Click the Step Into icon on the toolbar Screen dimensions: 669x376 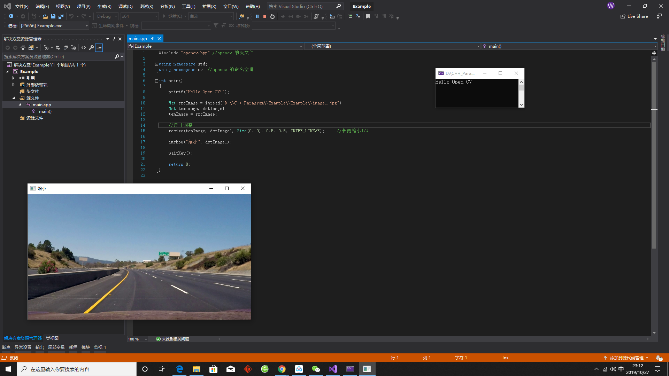point(291,16)
